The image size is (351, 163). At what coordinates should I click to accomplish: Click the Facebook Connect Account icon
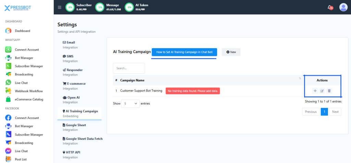[x=8, y=118]
